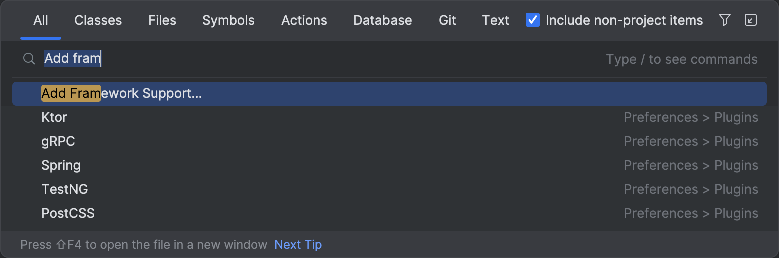Choose the Ktor plugin result

point(54,117)
